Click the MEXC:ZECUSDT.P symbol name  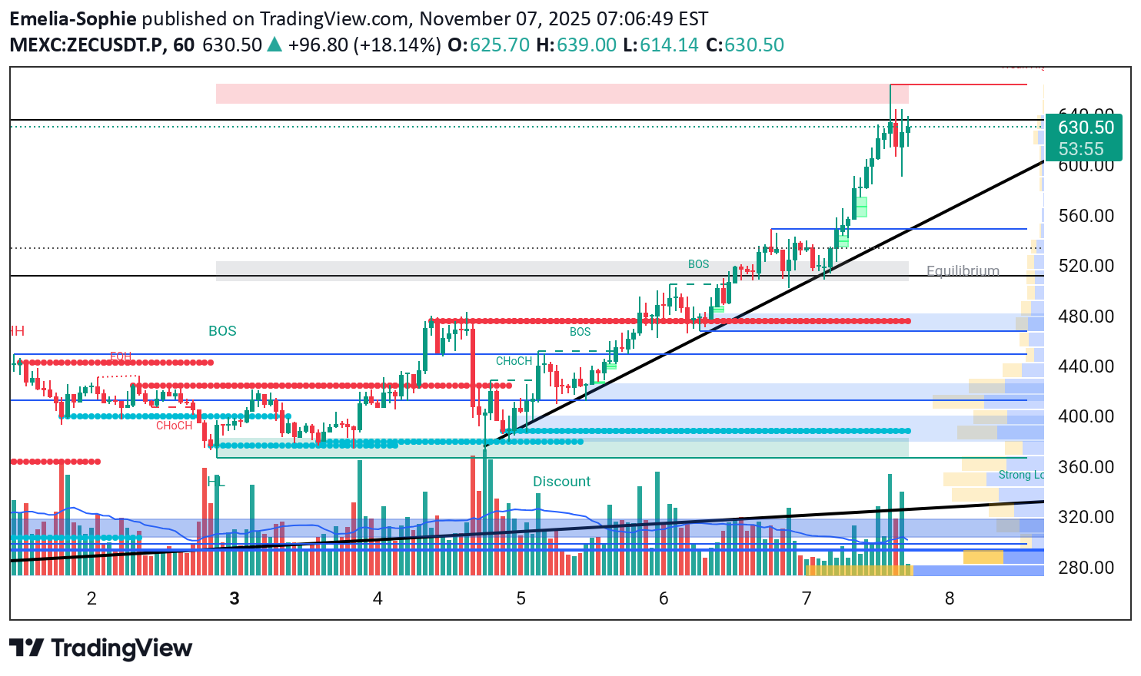tap(88, 45)
